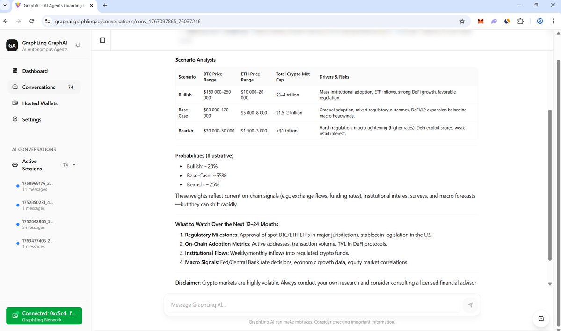The image size is (561, 331).
Task: Click the BTC Price Range column header
Action: pyautogui.click(x=213, y=77)
